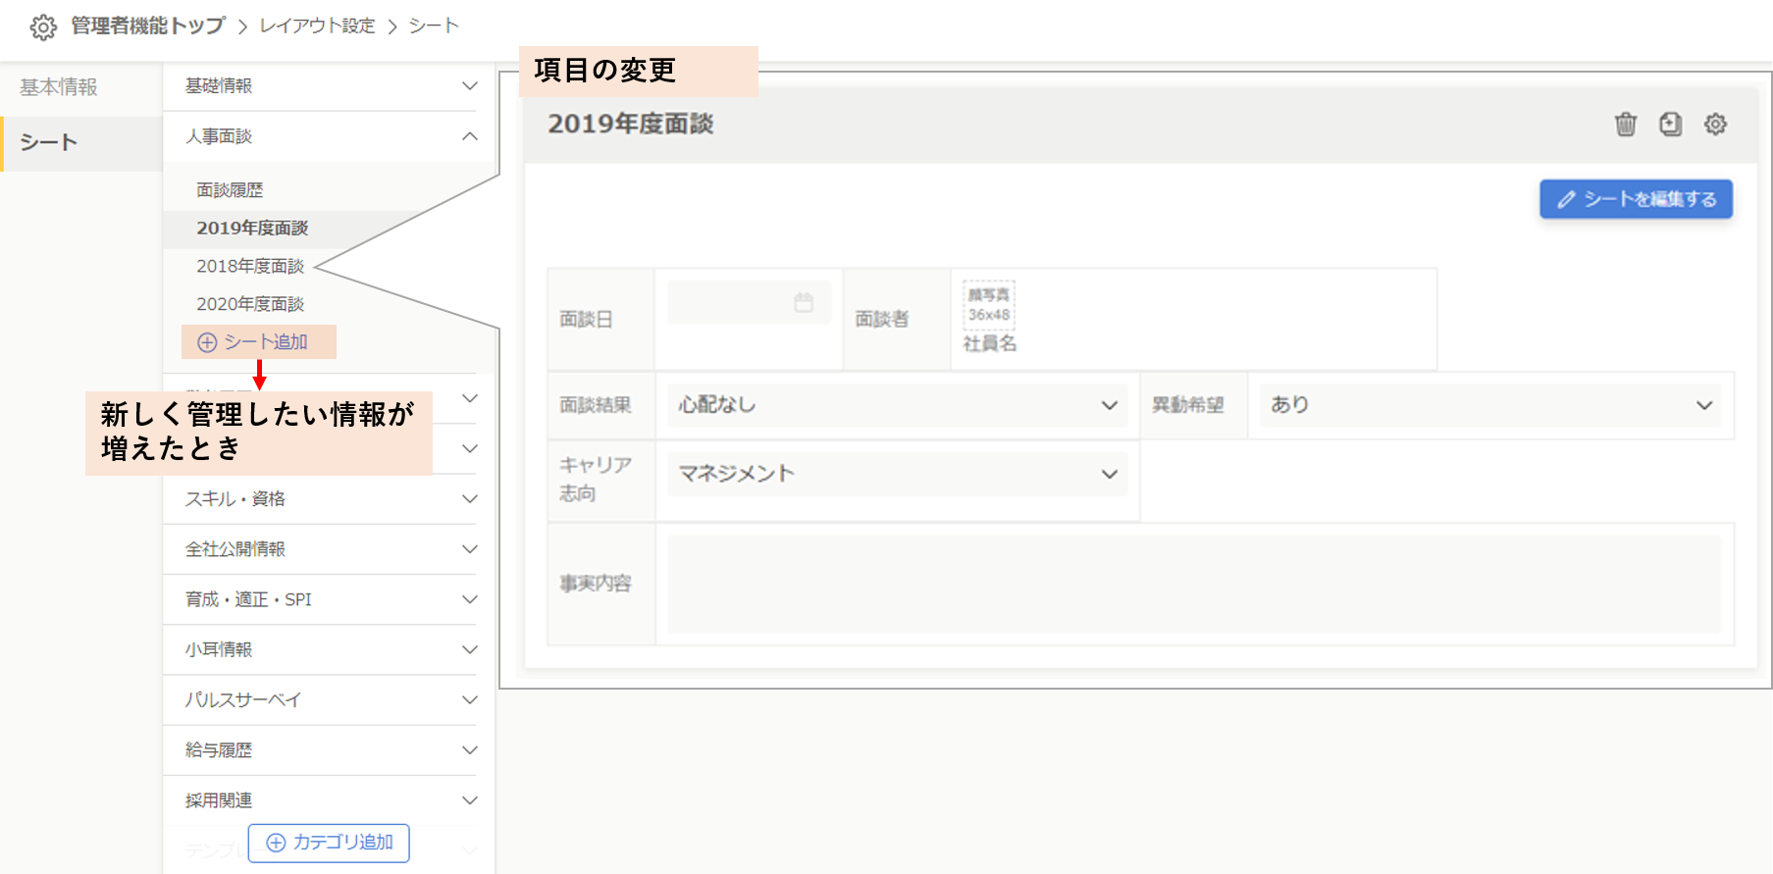Select the 基本情報 tab

point(59,87)
